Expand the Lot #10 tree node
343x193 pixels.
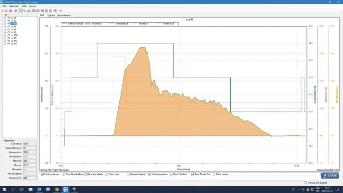[x=5, y=35]
